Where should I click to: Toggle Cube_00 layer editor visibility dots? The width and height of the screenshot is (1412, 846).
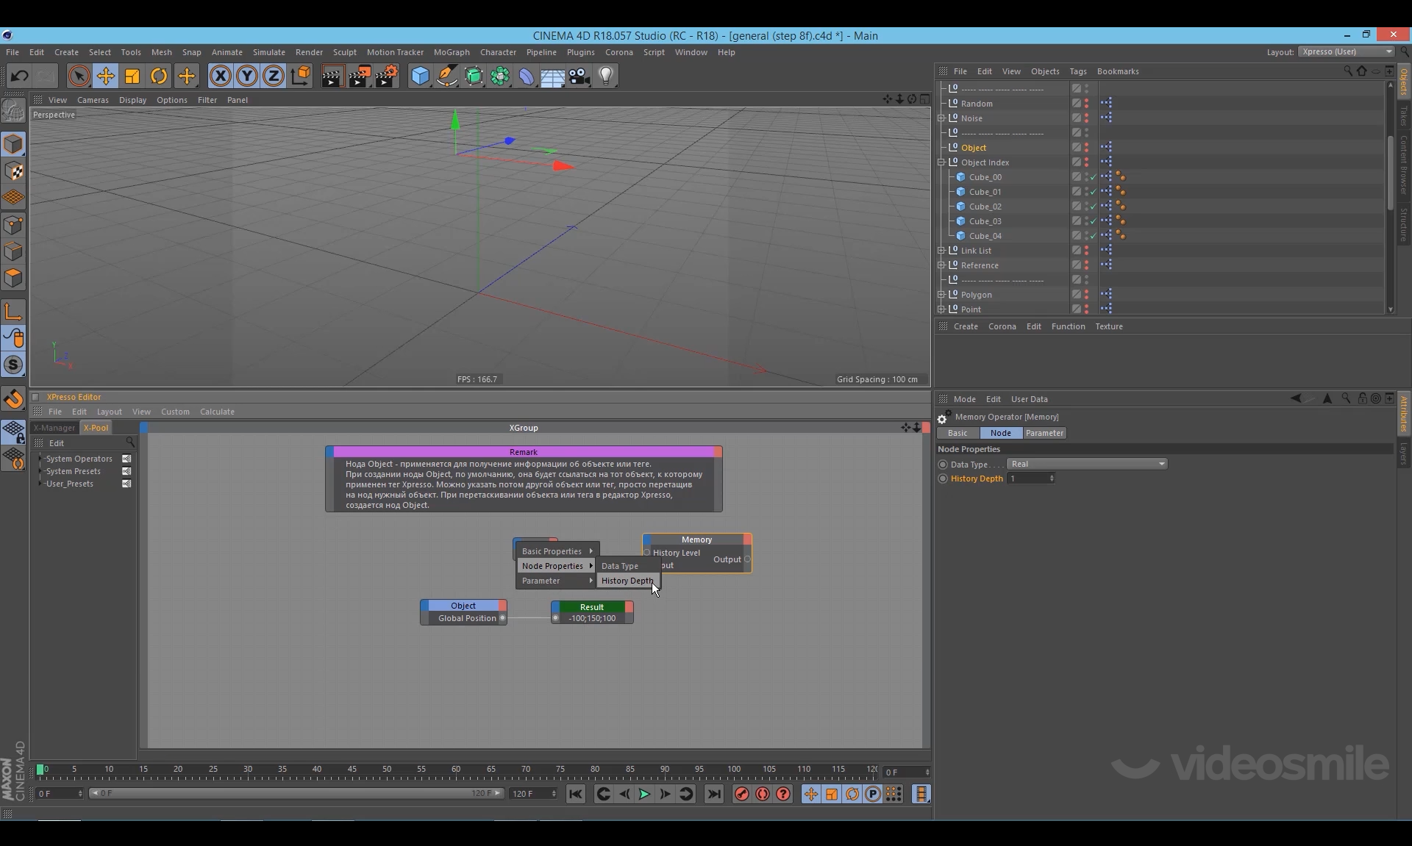click(x=1086, y=177)
